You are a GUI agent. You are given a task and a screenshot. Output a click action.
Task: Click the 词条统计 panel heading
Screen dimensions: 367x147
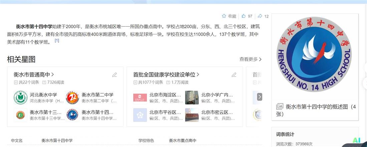tap(285, 134)
